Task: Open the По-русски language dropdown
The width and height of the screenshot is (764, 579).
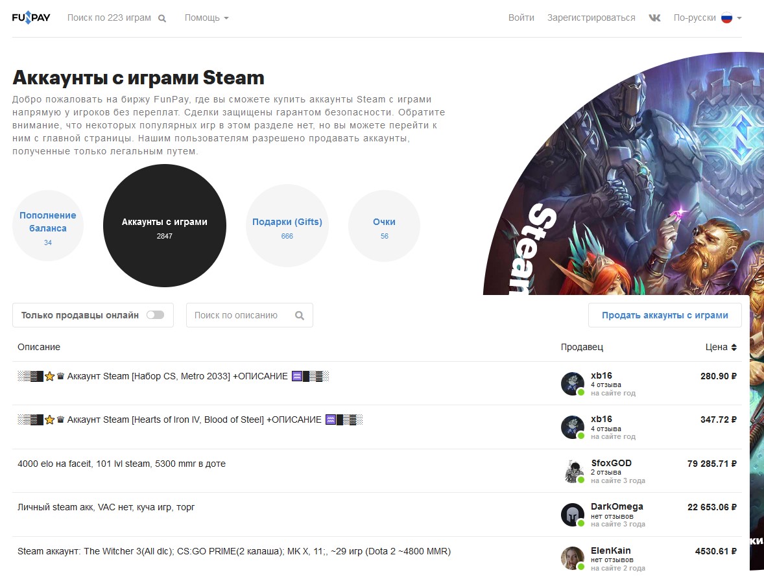Action: 708,18
